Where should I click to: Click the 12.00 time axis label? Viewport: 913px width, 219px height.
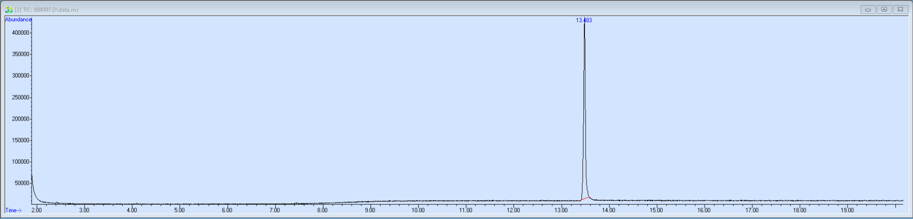(x=513, y=210)
